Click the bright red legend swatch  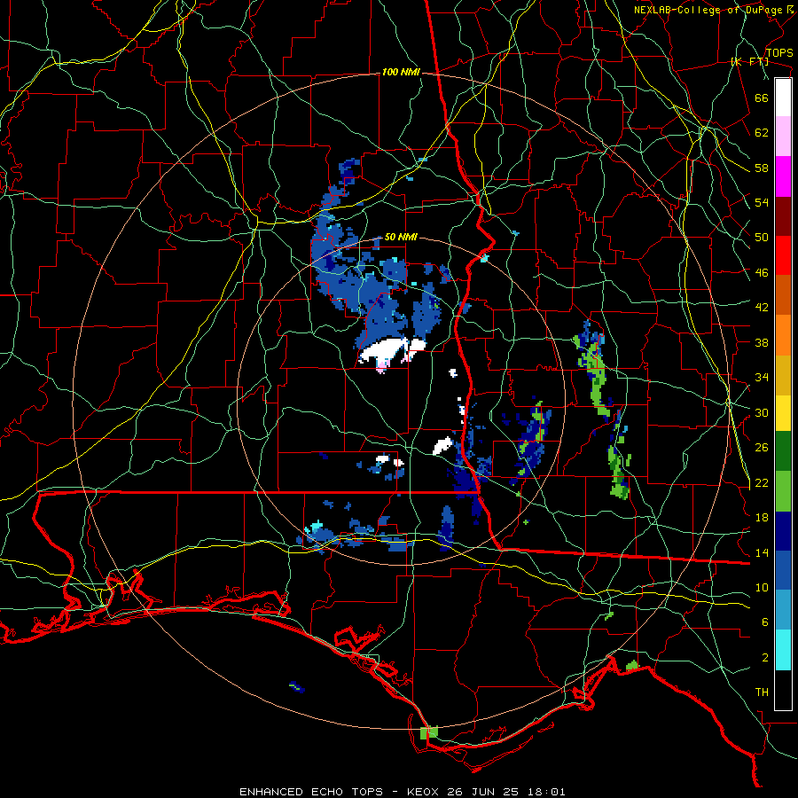pos(783,255)
